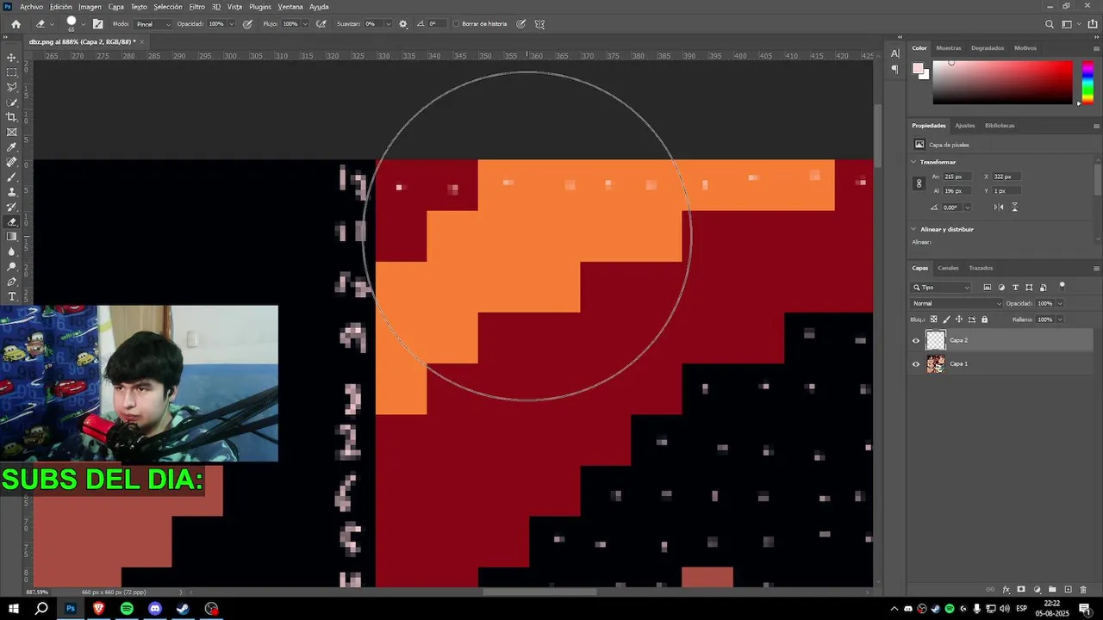This screenshot has height=620, width=1103.
Task: Toggle the width-height link constraint
Action: coord(919,183)
